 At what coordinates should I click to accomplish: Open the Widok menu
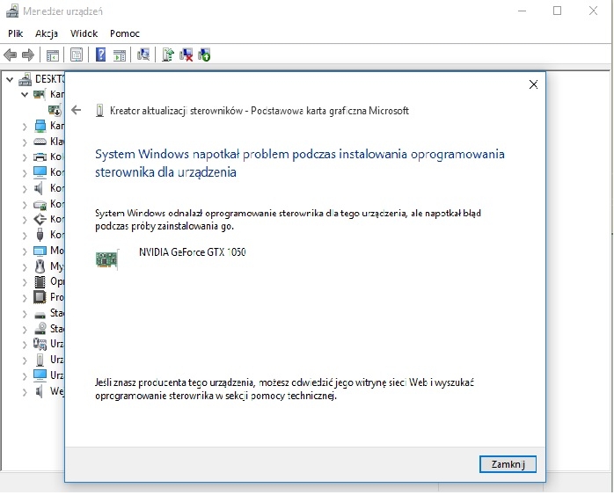pyautogui.click(x=84, y=33)
